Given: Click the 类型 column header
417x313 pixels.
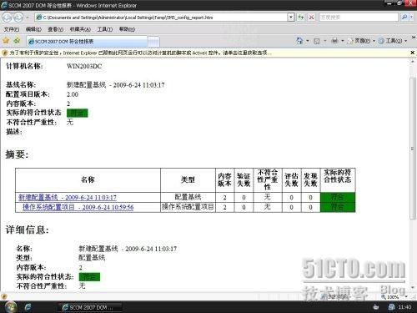Looking at the screenshot, I should click(x=188, y=179).
